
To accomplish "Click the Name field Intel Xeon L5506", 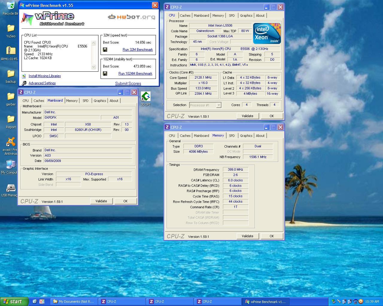I will (x=220, y=26).
